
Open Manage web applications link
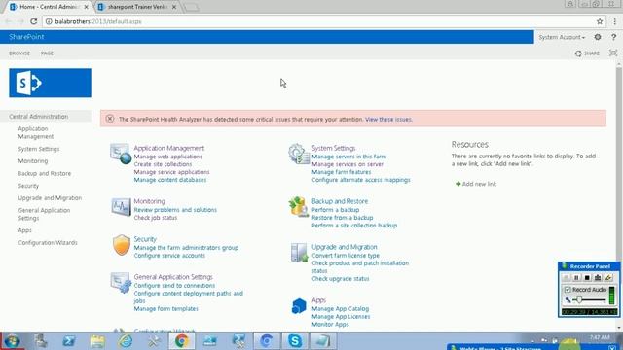168,157
